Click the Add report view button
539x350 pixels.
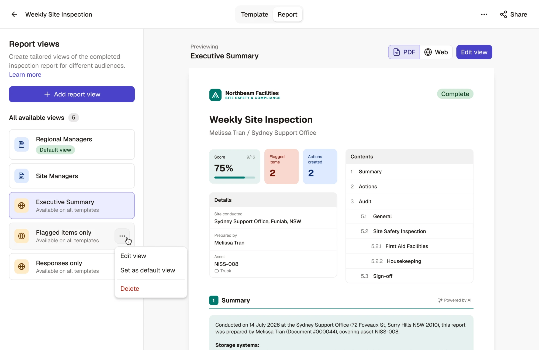point(72,94)
